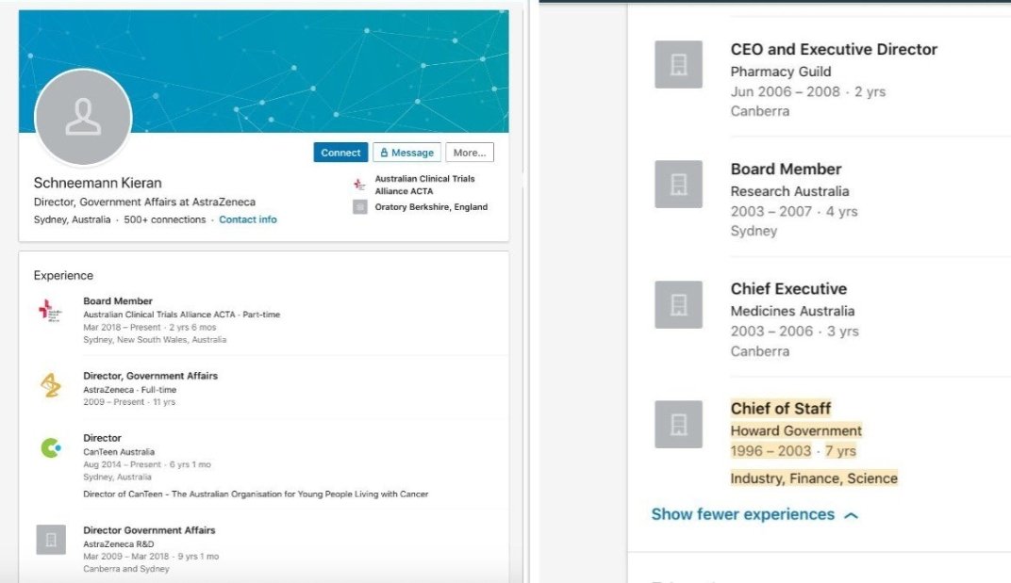Click highlighted Howard Government text

coord(796,430)
